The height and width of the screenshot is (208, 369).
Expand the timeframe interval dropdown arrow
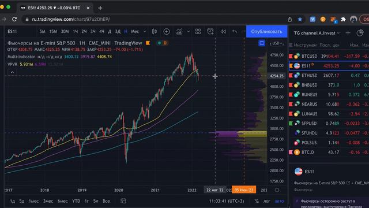tap(145, 31)
